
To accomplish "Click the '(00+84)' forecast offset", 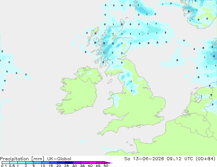I will [206, 159].
